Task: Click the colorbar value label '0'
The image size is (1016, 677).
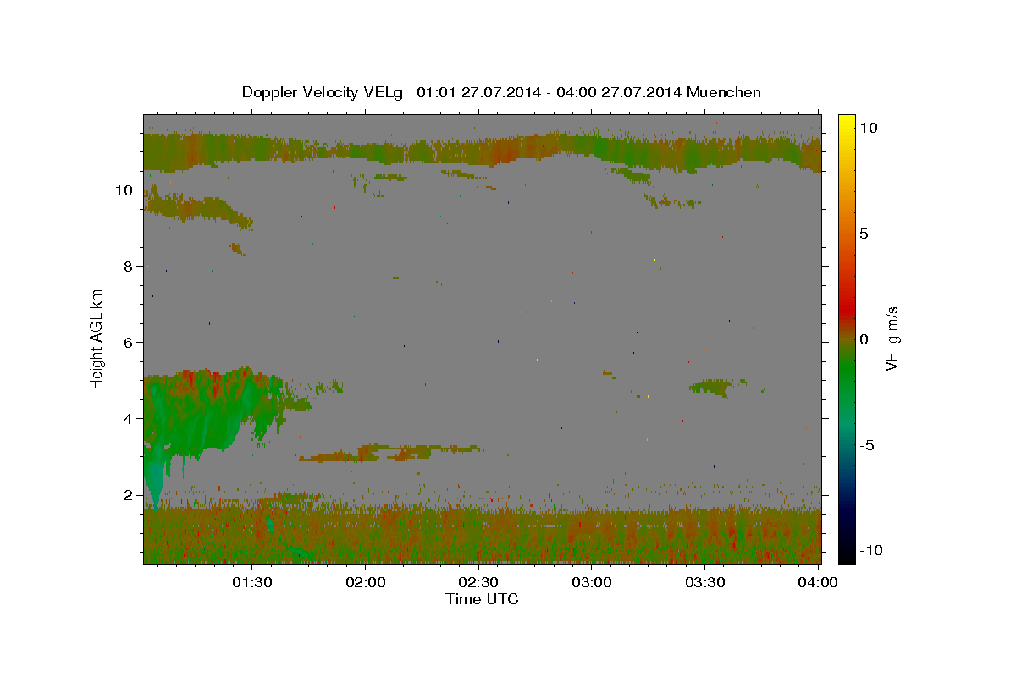Action: (x=864, y=339)
